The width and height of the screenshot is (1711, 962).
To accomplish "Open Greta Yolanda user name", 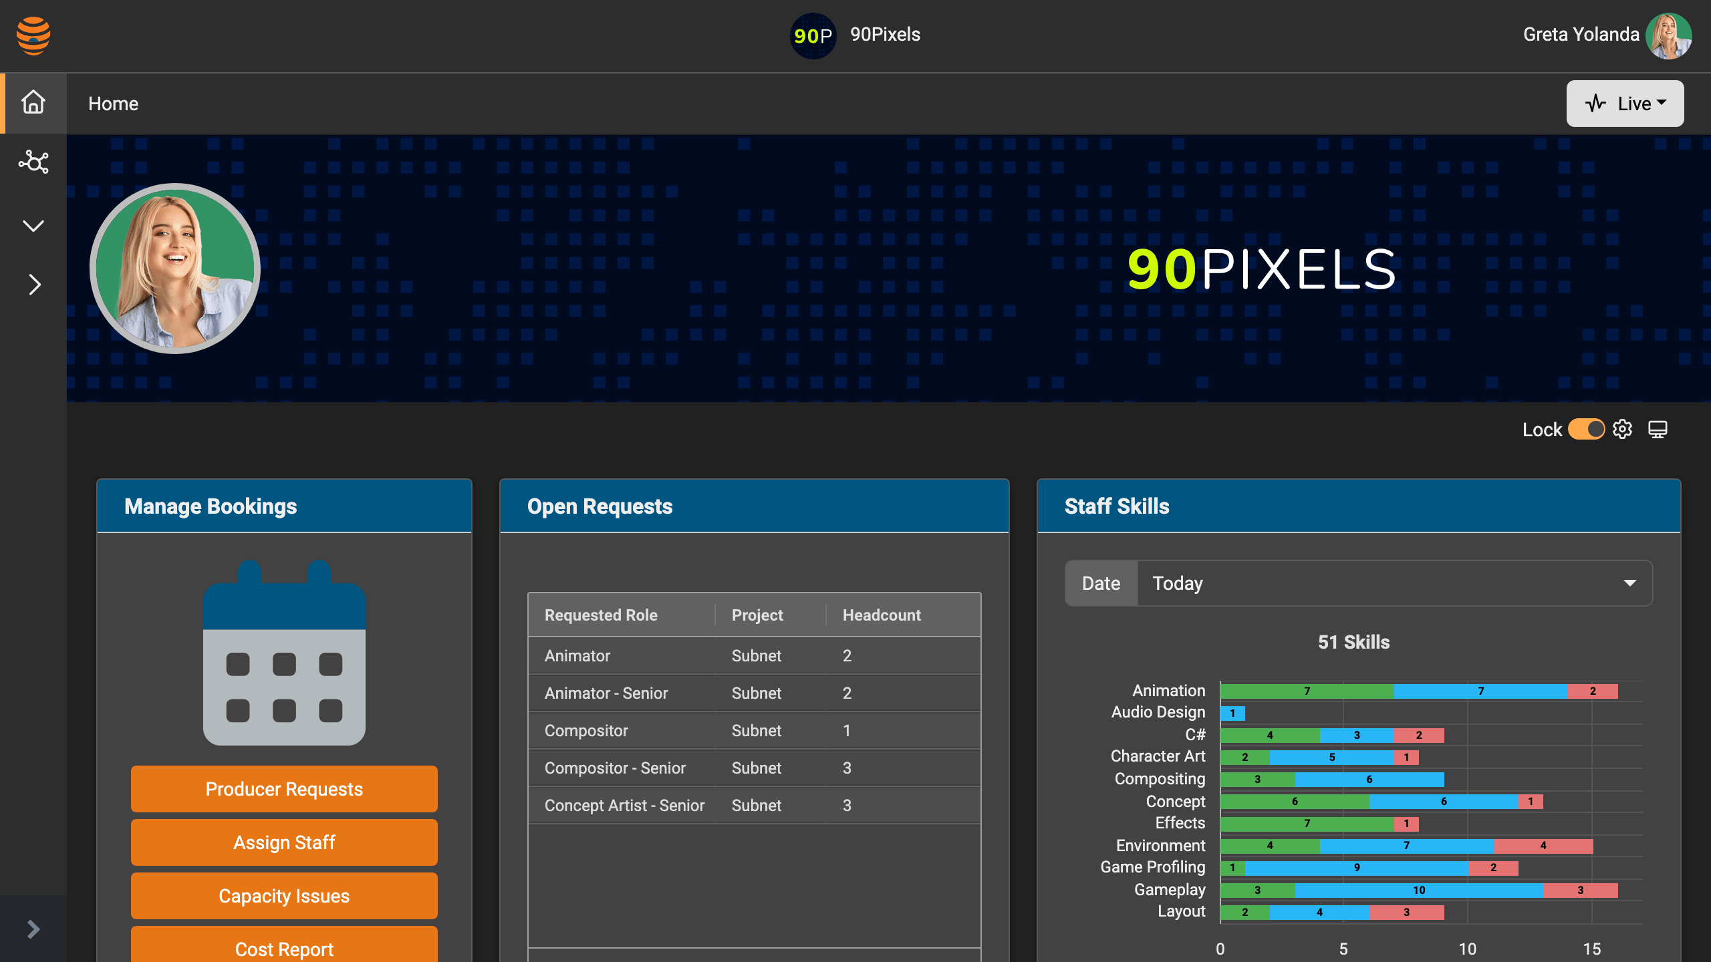I will [1581, 35].
